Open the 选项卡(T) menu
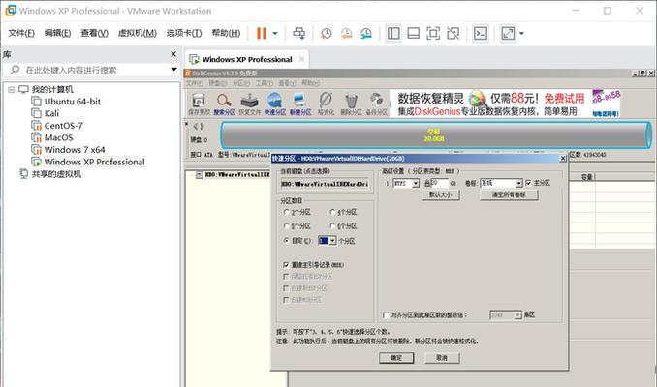657x387 pixels. [x=183, y=33]
